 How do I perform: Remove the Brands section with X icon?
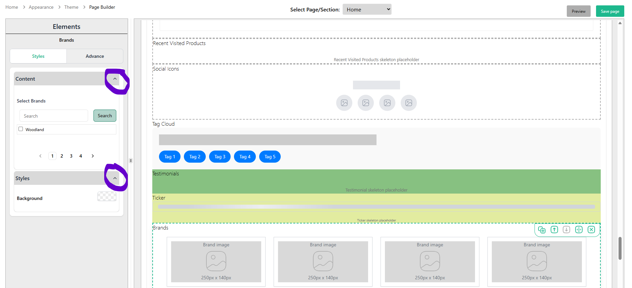(x=591, y=230)
